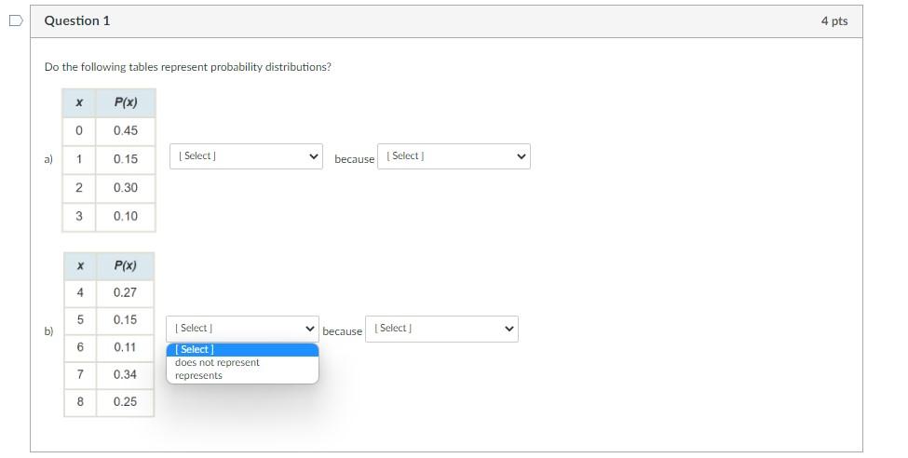
Task: Click the x column header of the second table
Action: 80,266
